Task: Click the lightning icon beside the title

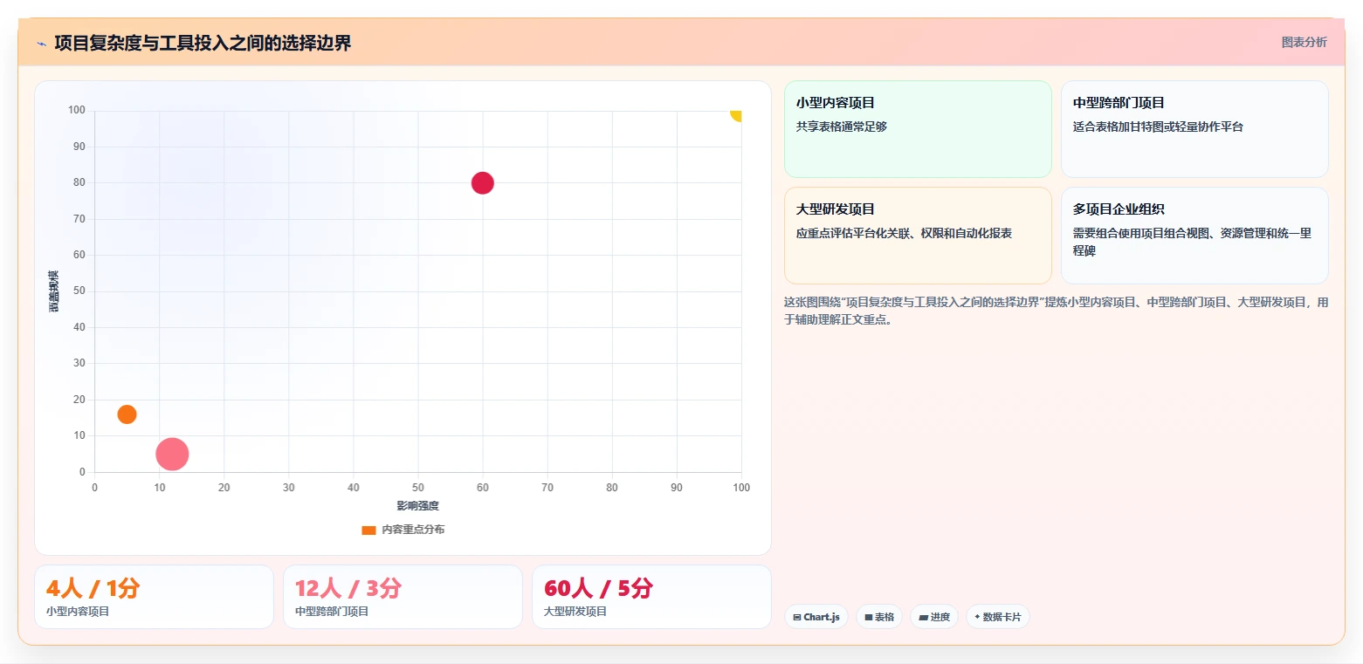Action: [x=41, y=44]
